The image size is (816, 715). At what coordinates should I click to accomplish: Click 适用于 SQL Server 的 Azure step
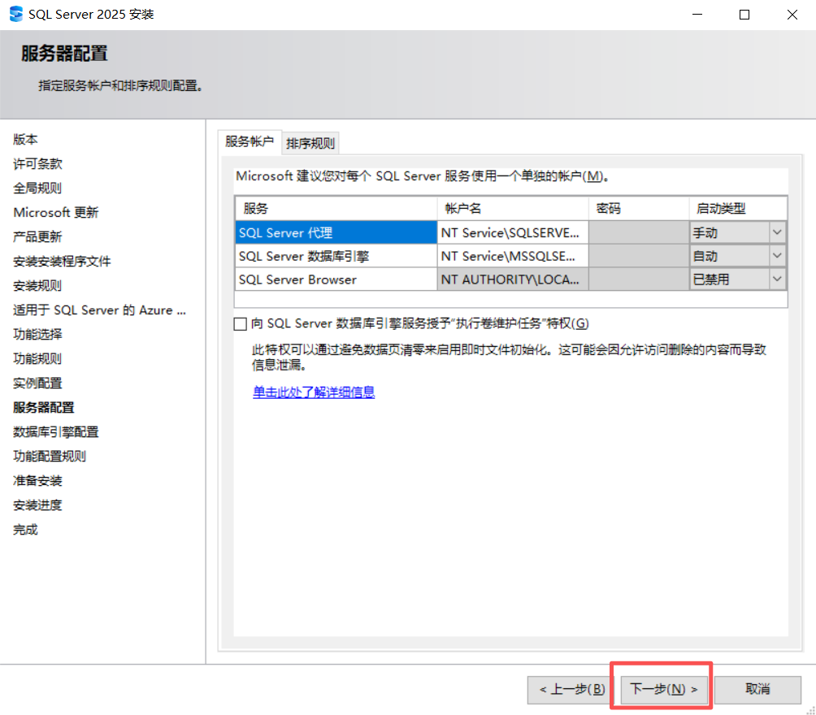click(x=99, y=310)
